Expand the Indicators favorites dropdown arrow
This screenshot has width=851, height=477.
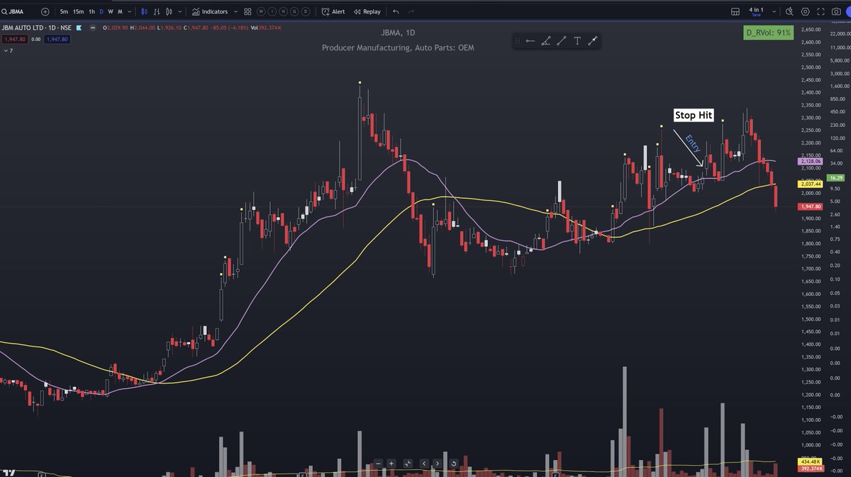[x=235, y=11]
